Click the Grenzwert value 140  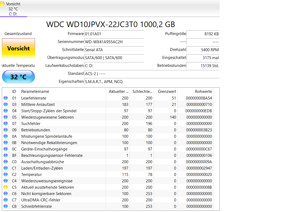pyautogui.click(x=173, y=117)
